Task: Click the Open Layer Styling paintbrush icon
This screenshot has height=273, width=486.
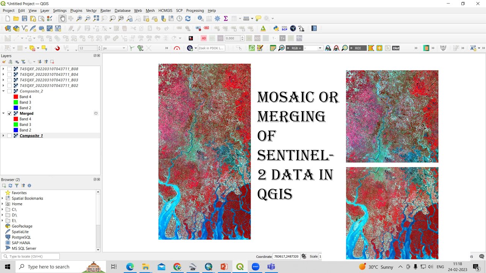Action: (x=4, y=61)
